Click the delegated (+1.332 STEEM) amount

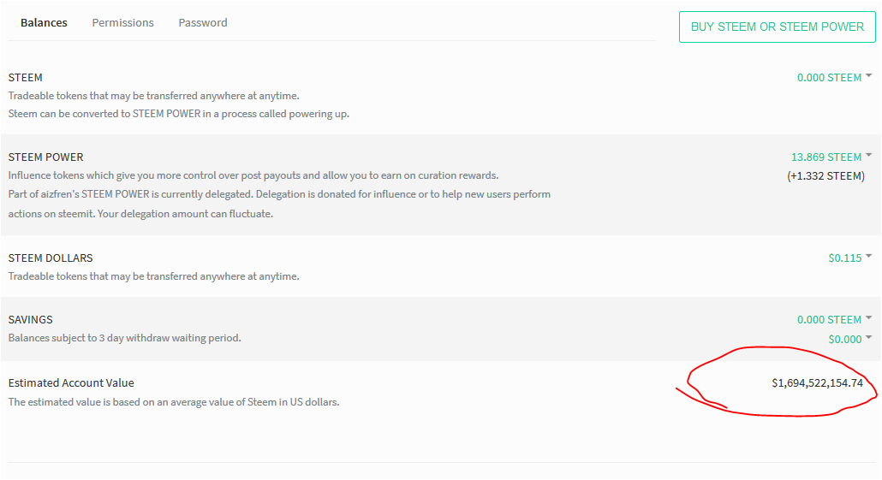pos(825,176)
